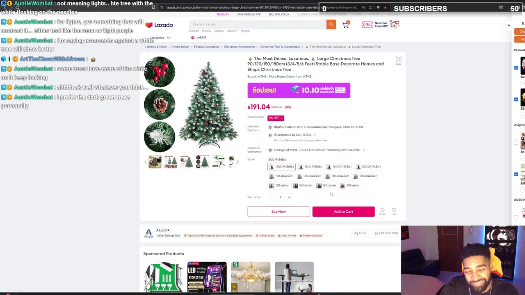Expand the Categories dropdown
This screenshot has width=525, height=295.
coord(159,38)
